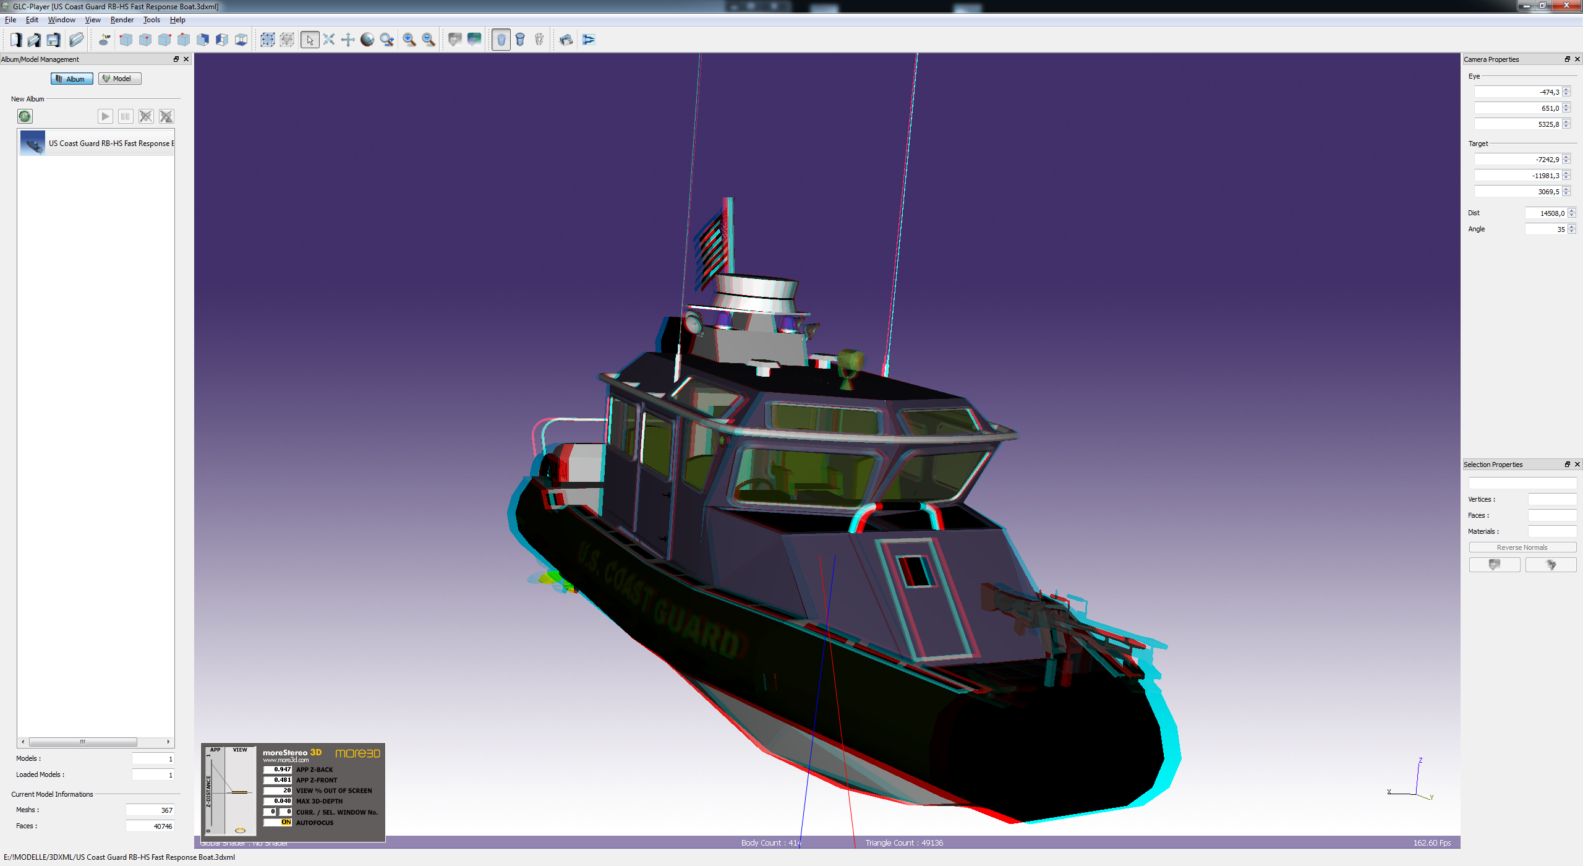Select the right-face highlighted cube view
Screen dimensions: 1583x866
pyautogui.click(x=203, y=40)
